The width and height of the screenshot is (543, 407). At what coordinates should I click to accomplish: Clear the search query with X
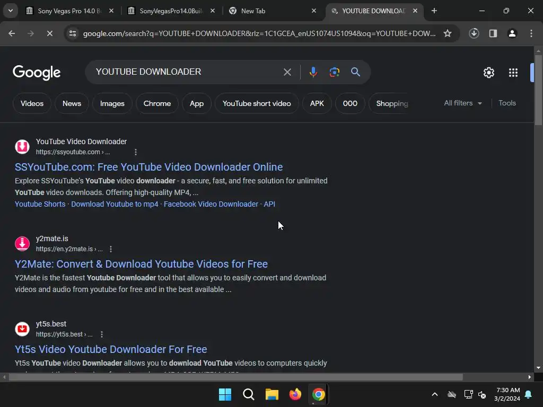click(287, 72)
